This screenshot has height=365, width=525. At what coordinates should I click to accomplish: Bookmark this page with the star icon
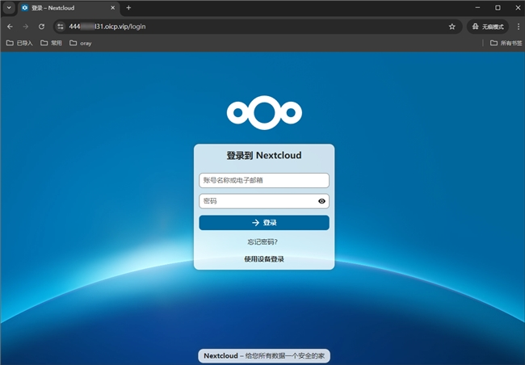coord(452,26)
